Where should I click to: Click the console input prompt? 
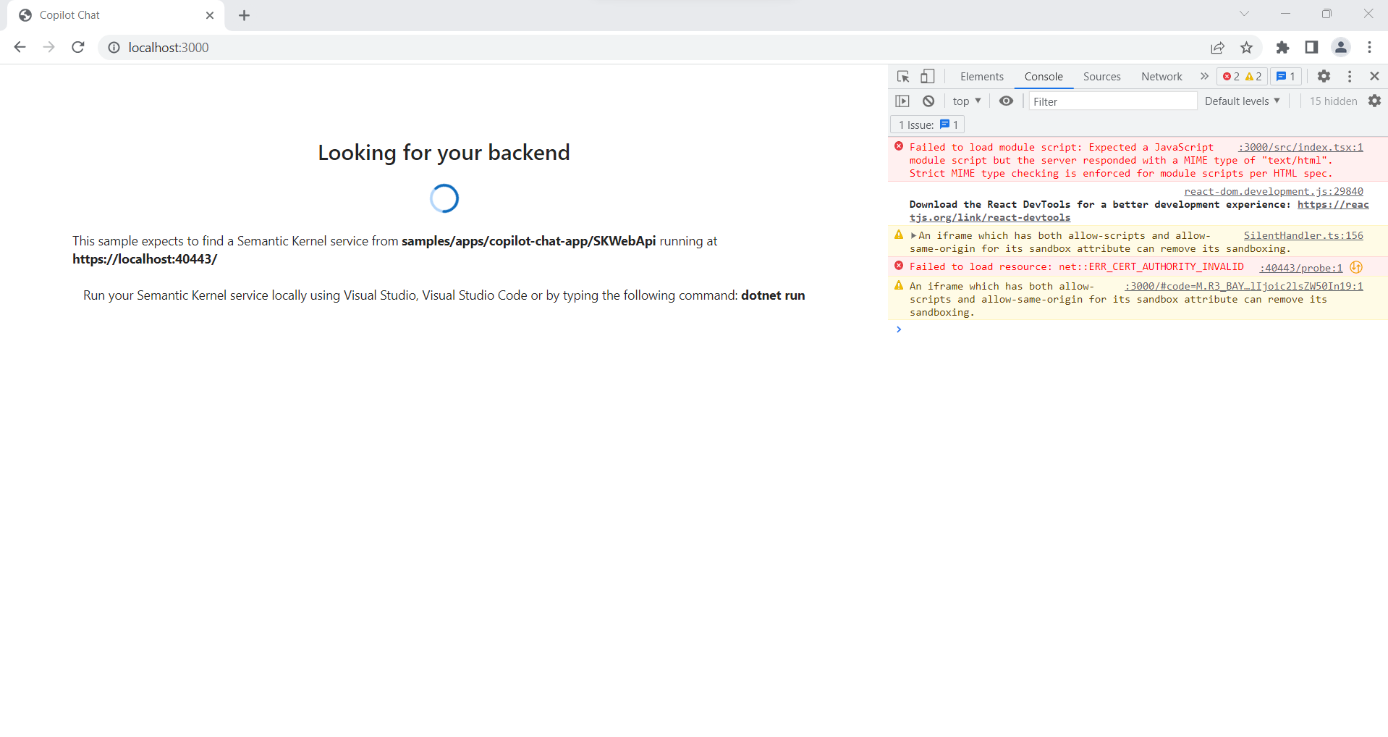(1138, 330)
